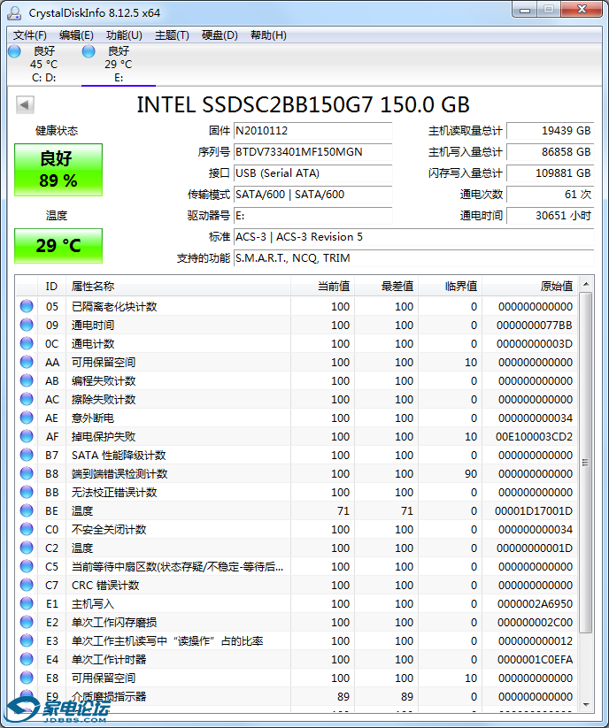Screen dimensions: 609x728
Task: Click the 29 °C temperature button
Action: (58, 246)
